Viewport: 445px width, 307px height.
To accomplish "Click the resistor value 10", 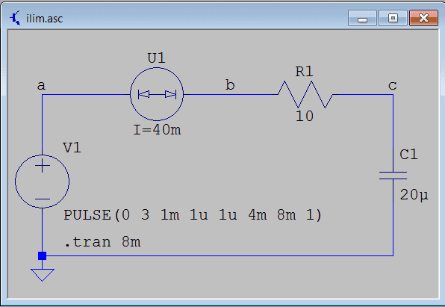I will point(304,117).
